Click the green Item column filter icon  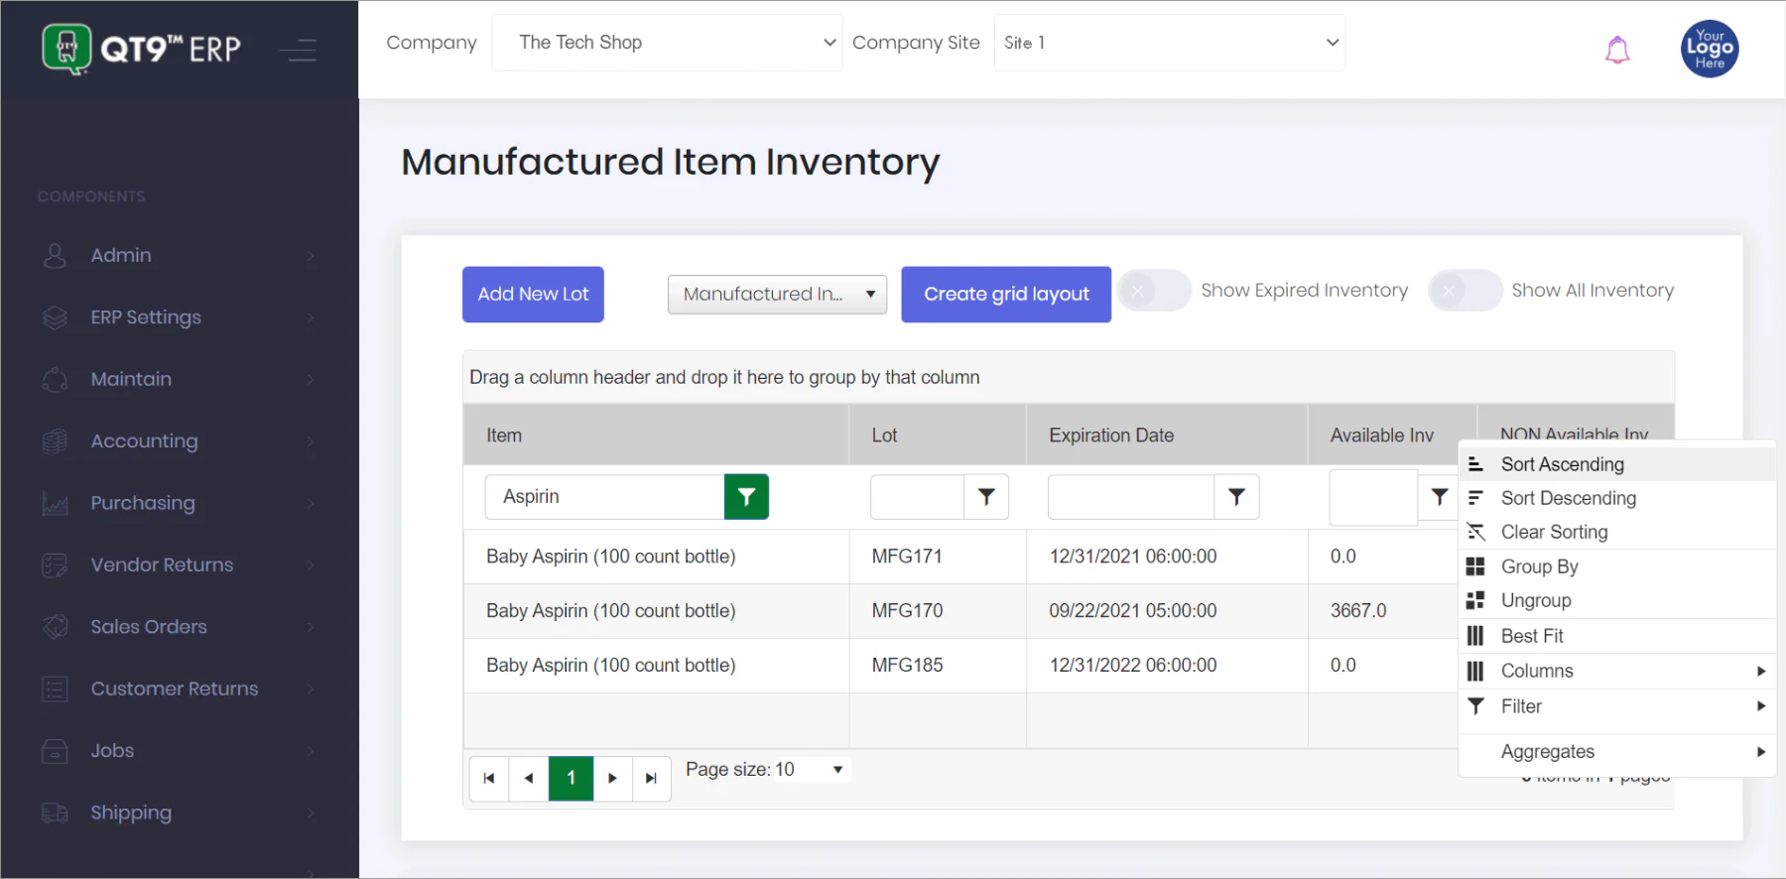pyautogui.click(x=746, y=497)
